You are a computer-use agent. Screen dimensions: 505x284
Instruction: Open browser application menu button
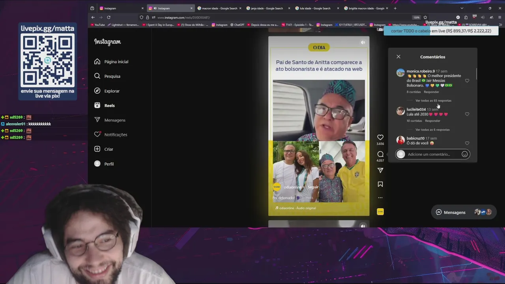click(500, 17)
